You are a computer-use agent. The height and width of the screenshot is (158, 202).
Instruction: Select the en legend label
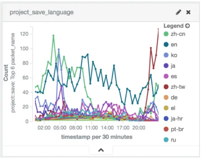174,45
